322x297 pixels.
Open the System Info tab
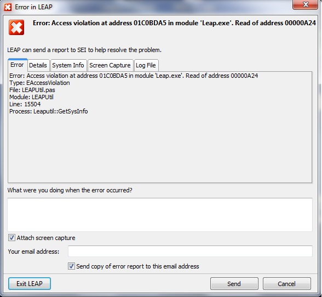click(x=68, y=65)
